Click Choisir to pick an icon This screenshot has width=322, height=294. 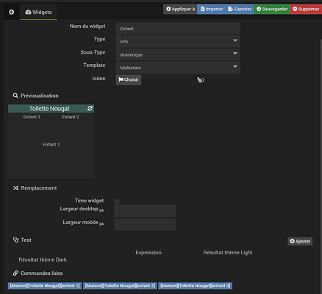tap(129, 80)
